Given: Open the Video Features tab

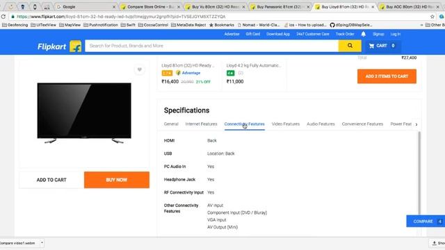Looking at the screenshot, I should 286,124.
